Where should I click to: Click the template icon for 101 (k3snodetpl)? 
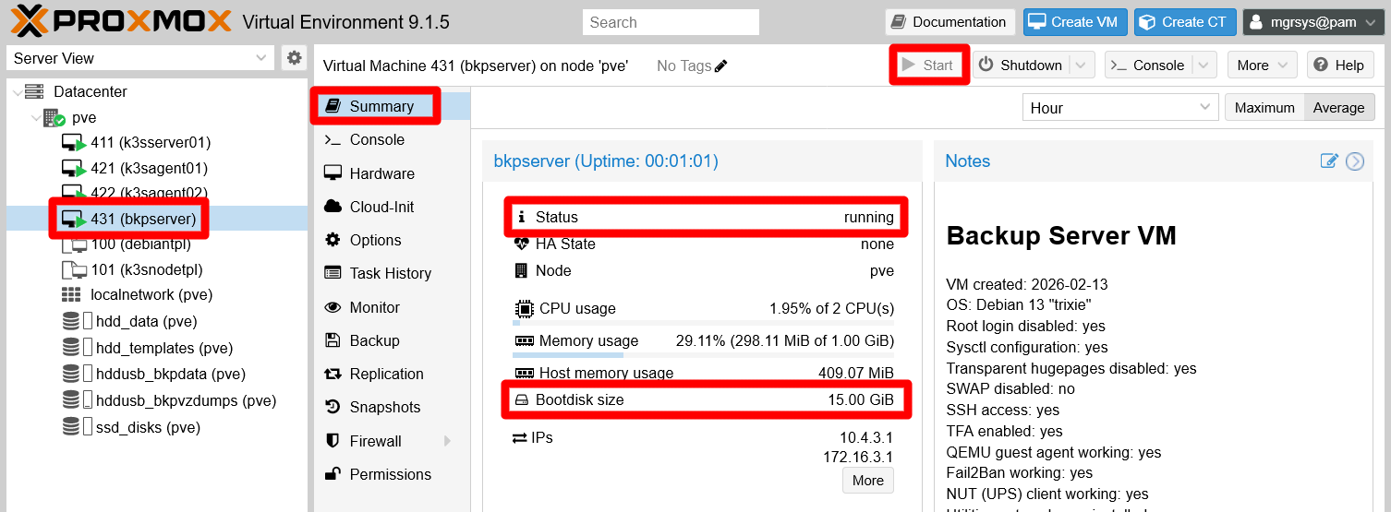coord(74,270)
